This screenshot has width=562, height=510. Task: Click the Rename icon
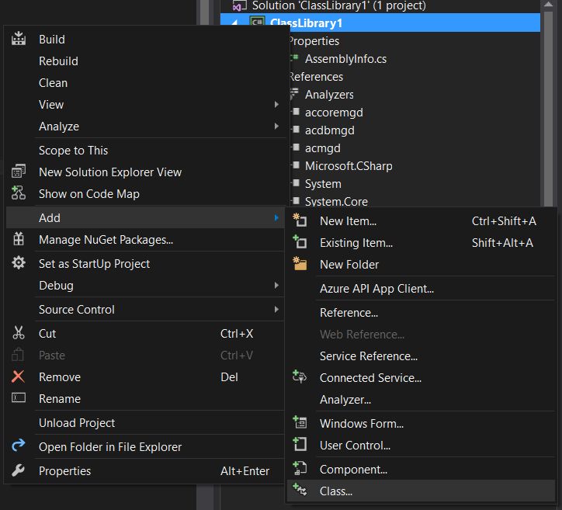[19, 397]
